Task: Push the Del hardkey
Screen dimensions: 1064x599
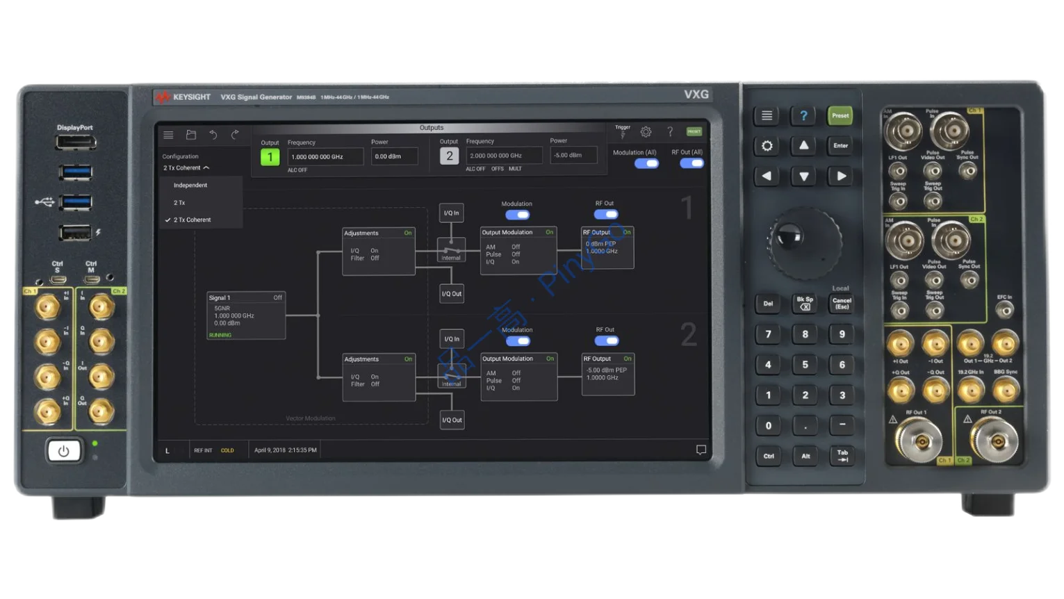Action: coord(767,303)
